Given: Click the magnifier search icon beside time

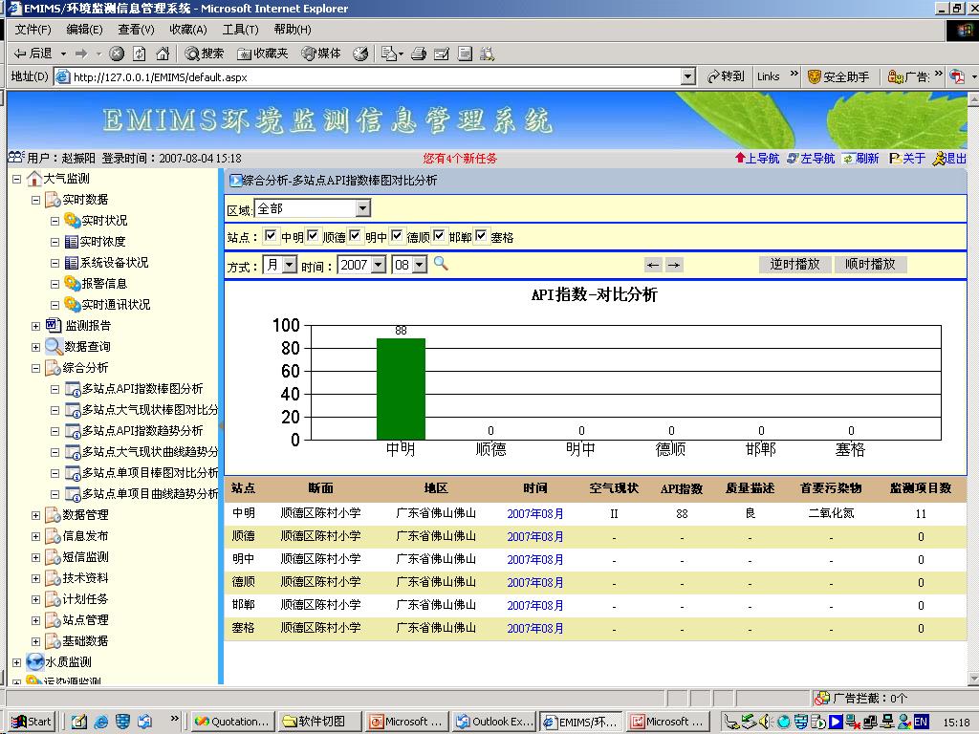Looking at the screenshot, I should coord(441,264).
